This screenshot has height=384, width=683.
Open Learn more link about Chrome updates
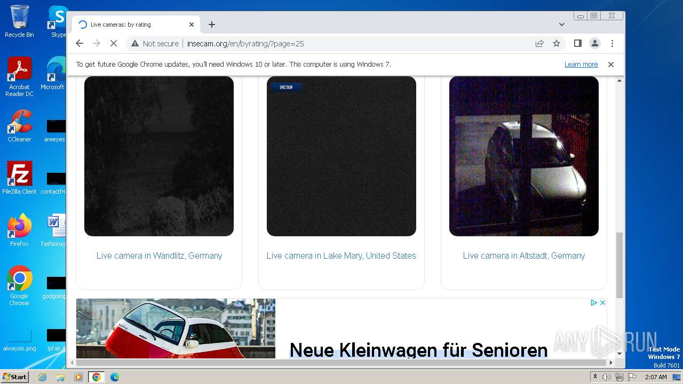pyautogui.click(x=581, y=65)
